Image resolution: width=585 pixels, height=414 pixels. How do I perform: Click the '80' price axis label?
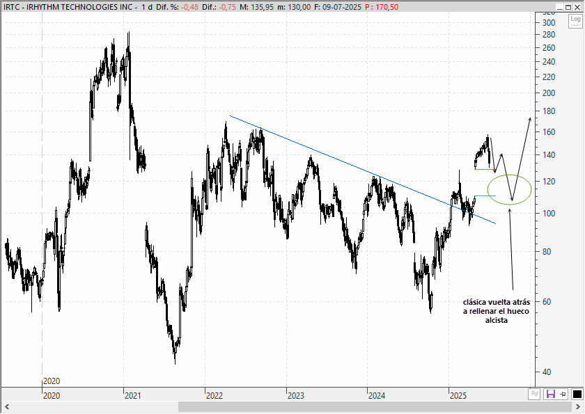pyautogui.click(x=546, y=251)
